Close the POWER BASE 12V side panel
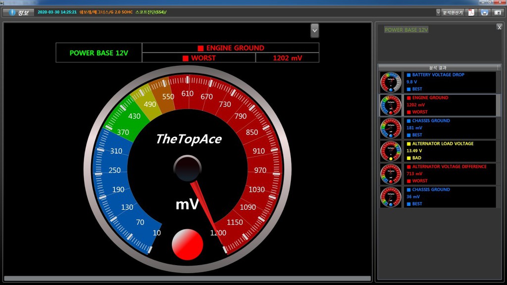 [499, 27]
